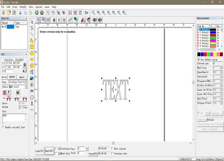Tick the Mark Sele checkbox
224x161 pixels.
[x=56, y=154]
